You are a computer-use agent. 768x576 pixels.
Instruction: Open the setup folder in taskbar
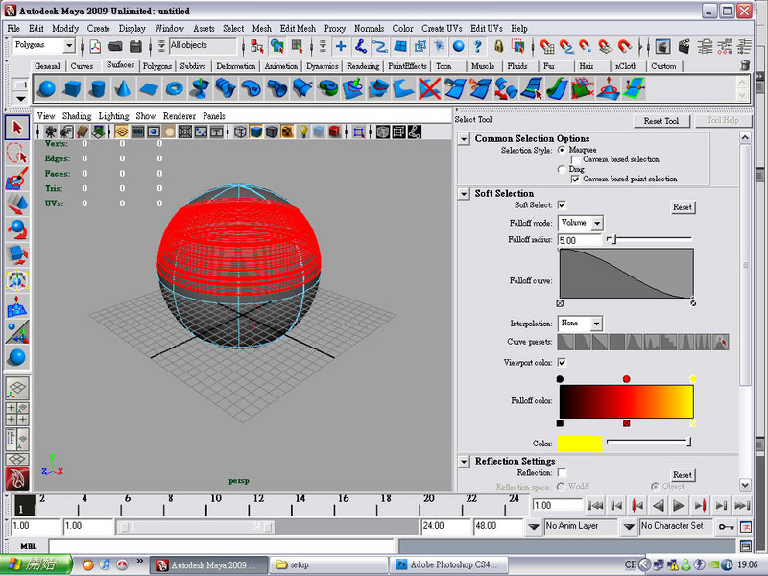pyautogui.click(x=329, y=564)
